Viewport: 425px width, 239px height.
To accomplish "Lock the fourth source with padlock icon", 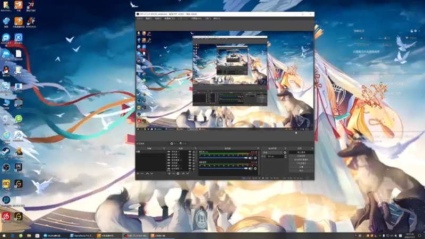I will pyautogui.click(x=194, y=160).
